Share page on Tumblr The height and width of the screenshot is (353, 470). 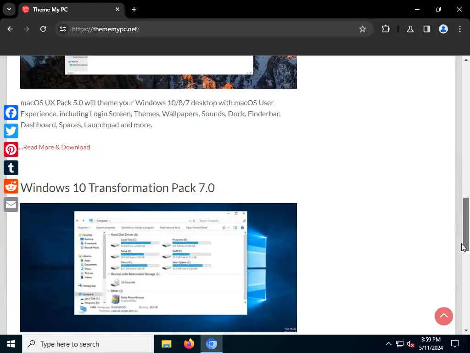pos(11,168)
